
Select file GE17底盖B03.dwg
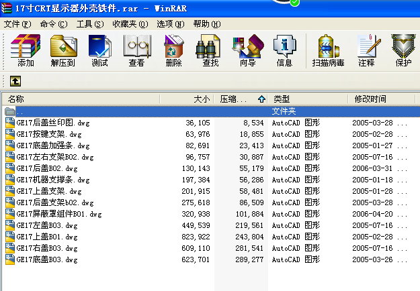point(47,259)
